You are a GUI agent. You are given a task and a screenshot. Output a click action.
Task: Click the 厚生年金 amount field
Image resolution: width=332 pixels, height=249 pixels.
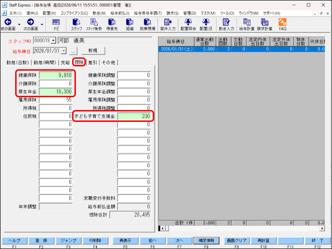pyautogui.click(x=55, y=92)
